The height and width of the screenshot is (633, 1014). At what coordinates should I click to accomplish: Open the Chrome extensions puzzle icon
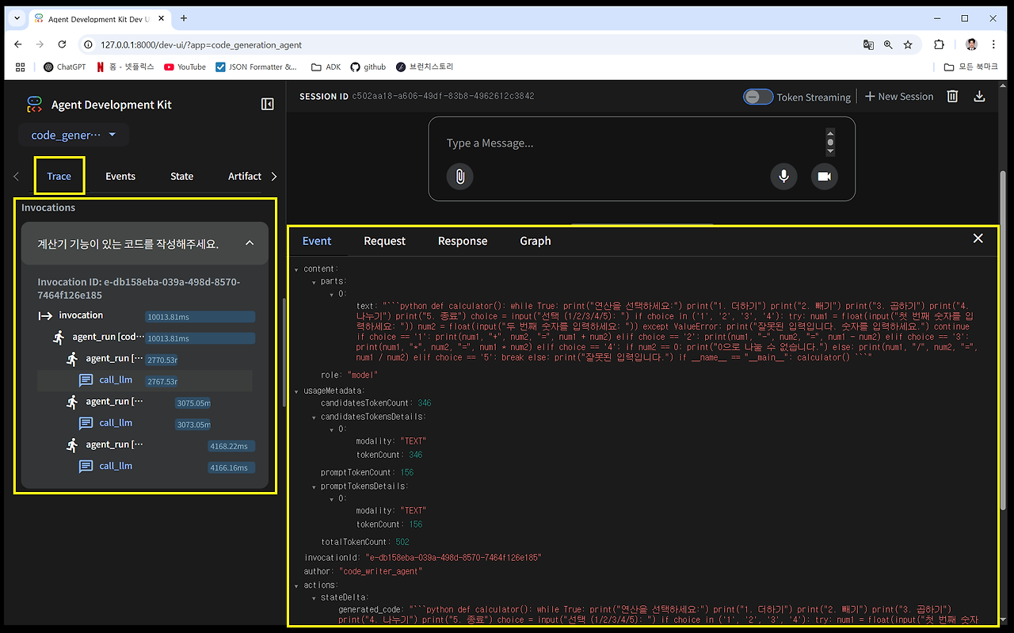click(x=940, y=45)
